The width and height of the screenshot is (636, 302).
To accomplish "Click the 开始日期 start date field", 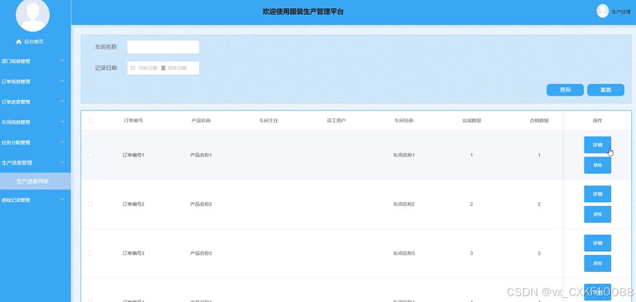I will pyautogui.click(x=147, y=68).
